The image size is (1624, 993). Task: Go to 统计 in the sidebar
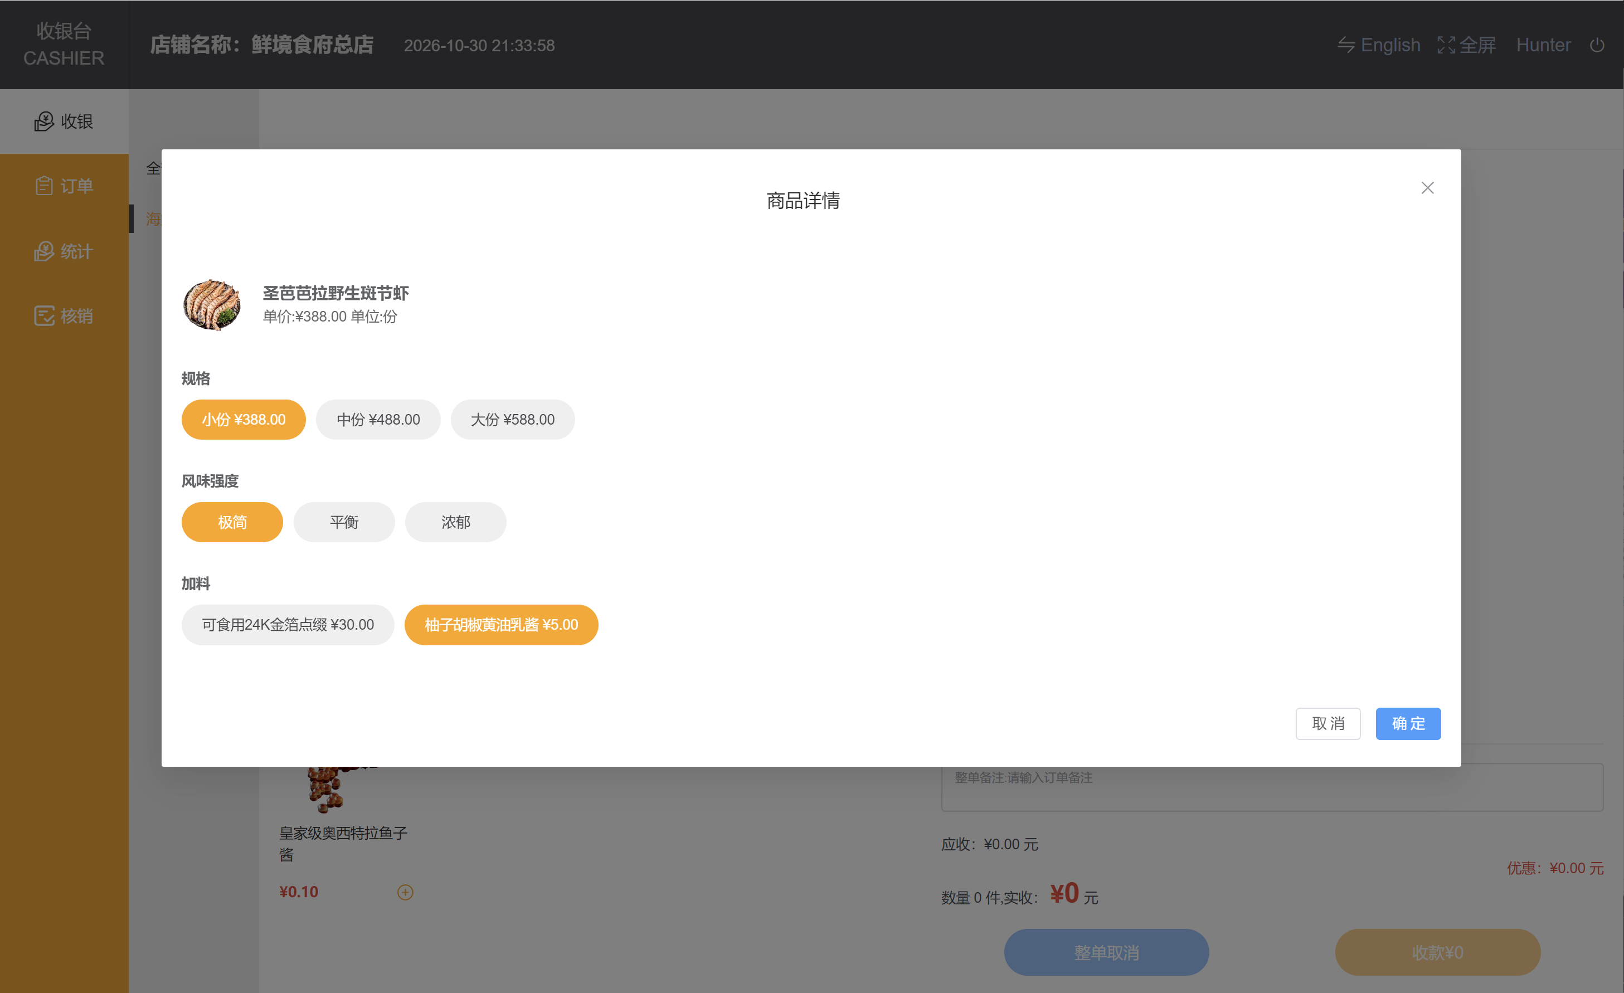coord(64,251)
